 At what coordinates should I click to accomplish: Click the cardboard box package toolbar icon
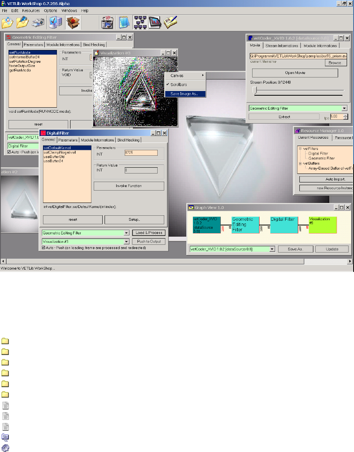click(73, 22)
